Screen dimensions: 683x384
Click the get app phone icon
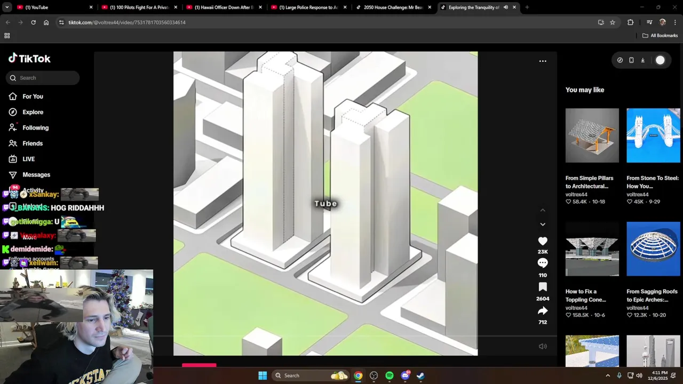[631, 60]
